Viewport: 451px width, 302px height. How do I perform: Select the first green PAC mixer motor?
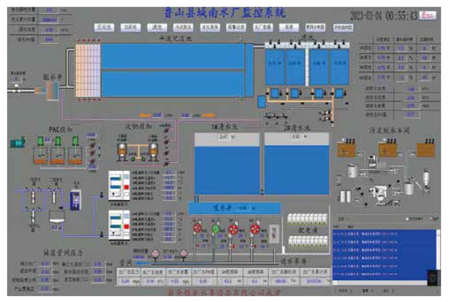tap(40, 141)
